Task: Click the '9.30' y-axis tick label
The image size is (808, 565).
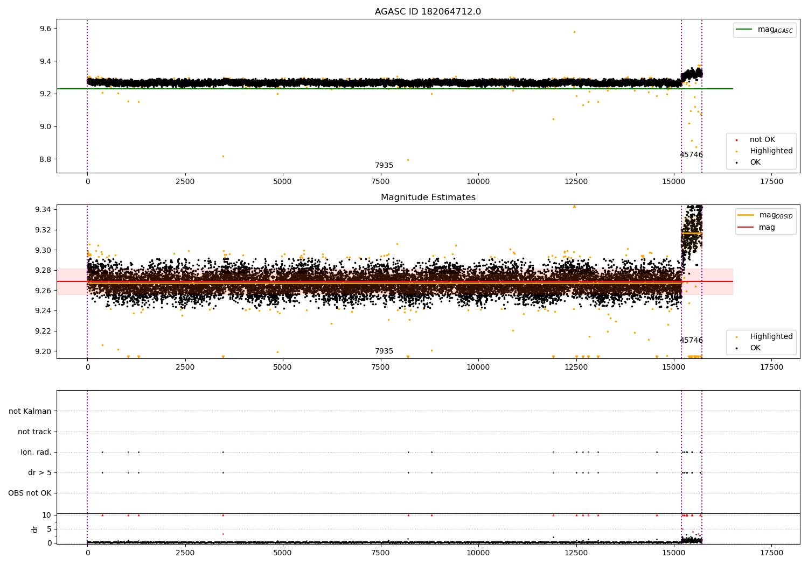Action: tap(43, 250)
